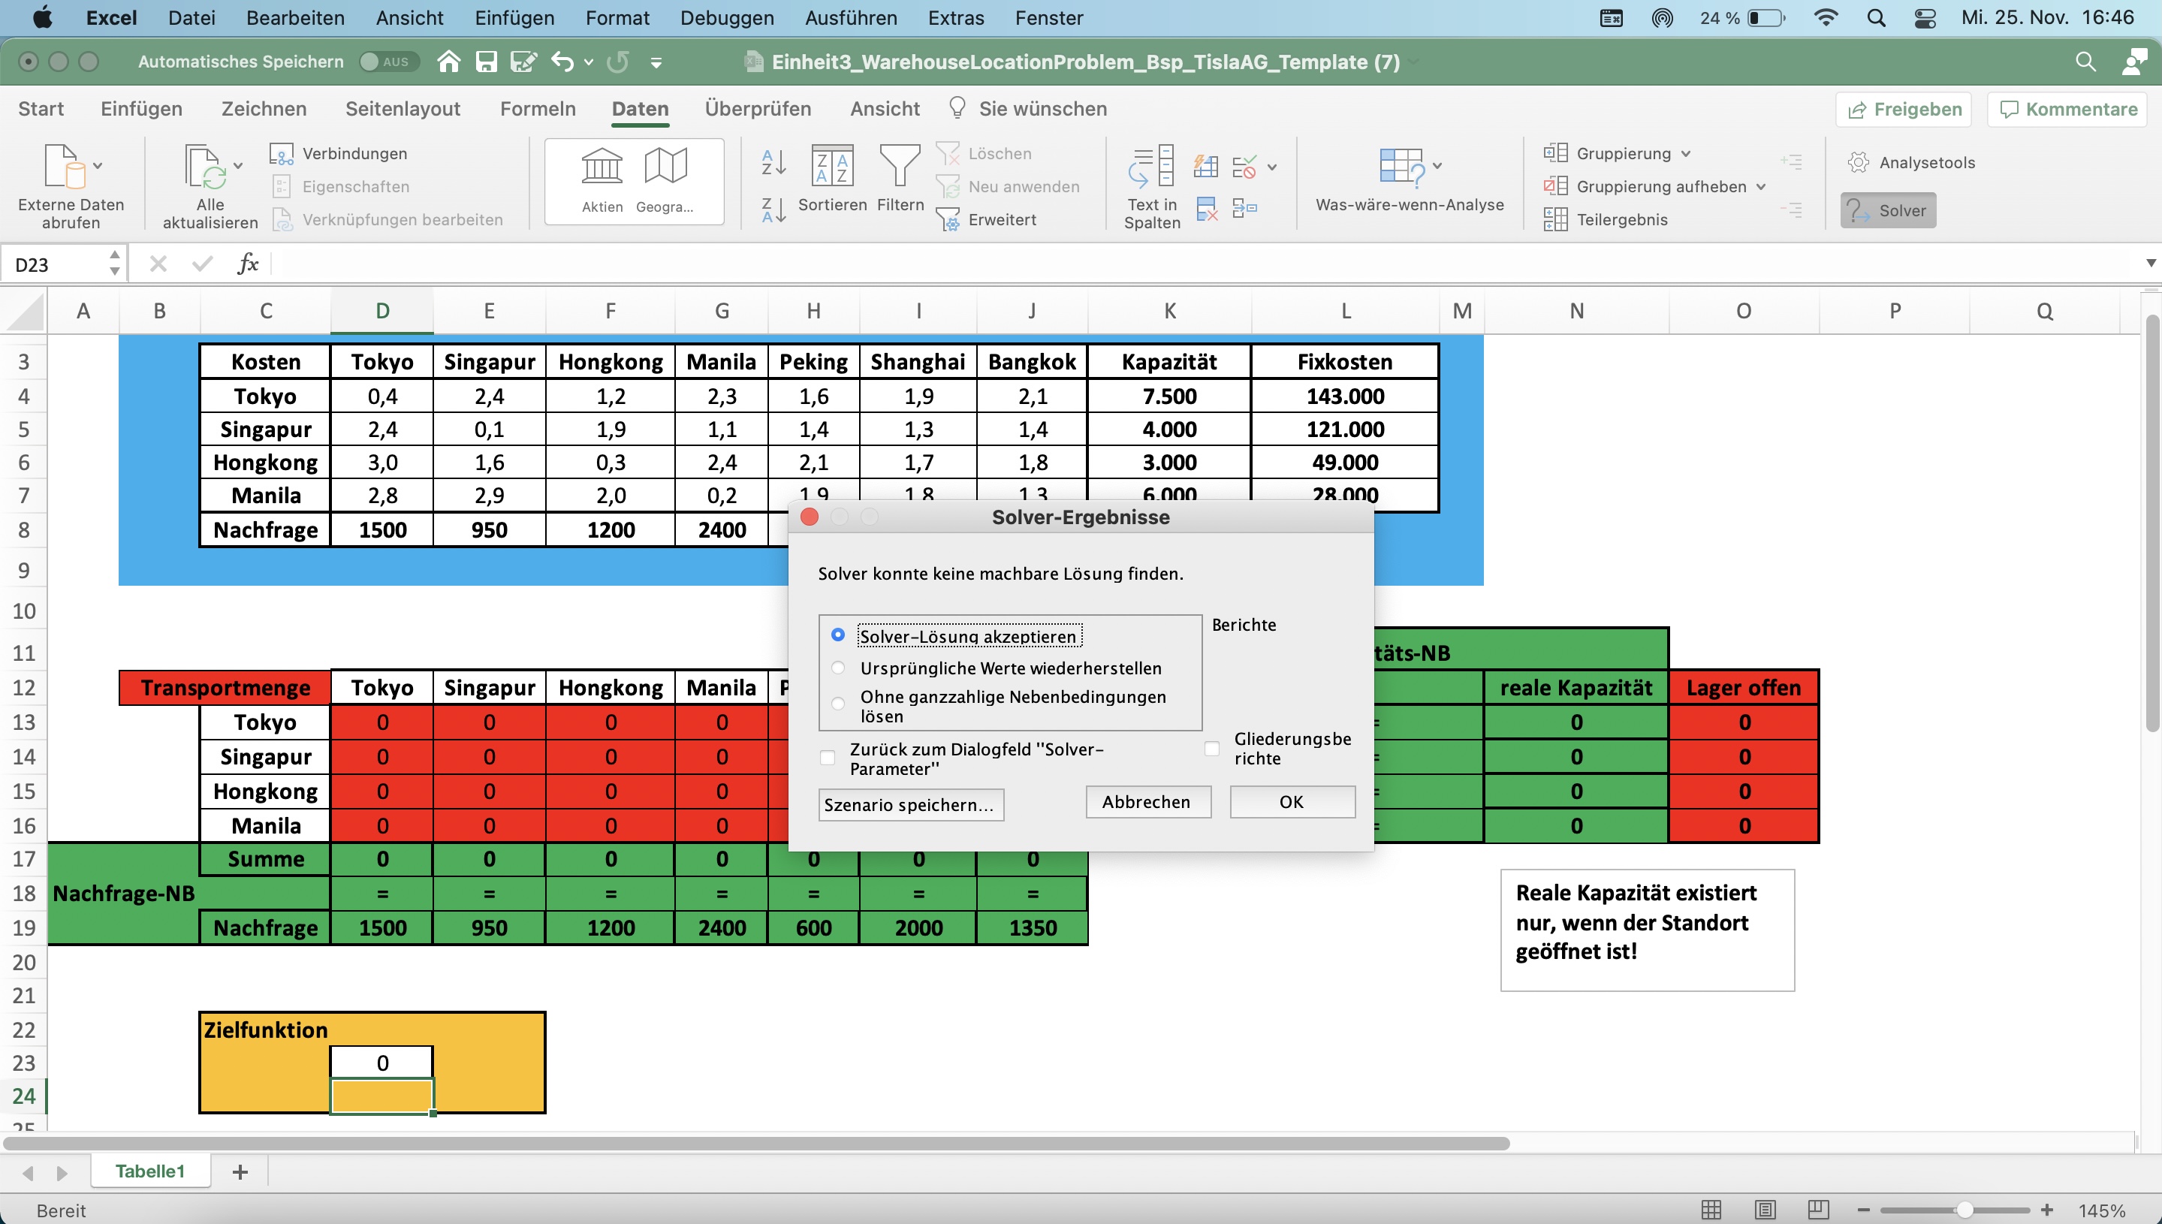Image resolution: width=2162 pixels, height=1224 pixels.
Task: Click the Save floppy disk icon
Action: [486, 62]
